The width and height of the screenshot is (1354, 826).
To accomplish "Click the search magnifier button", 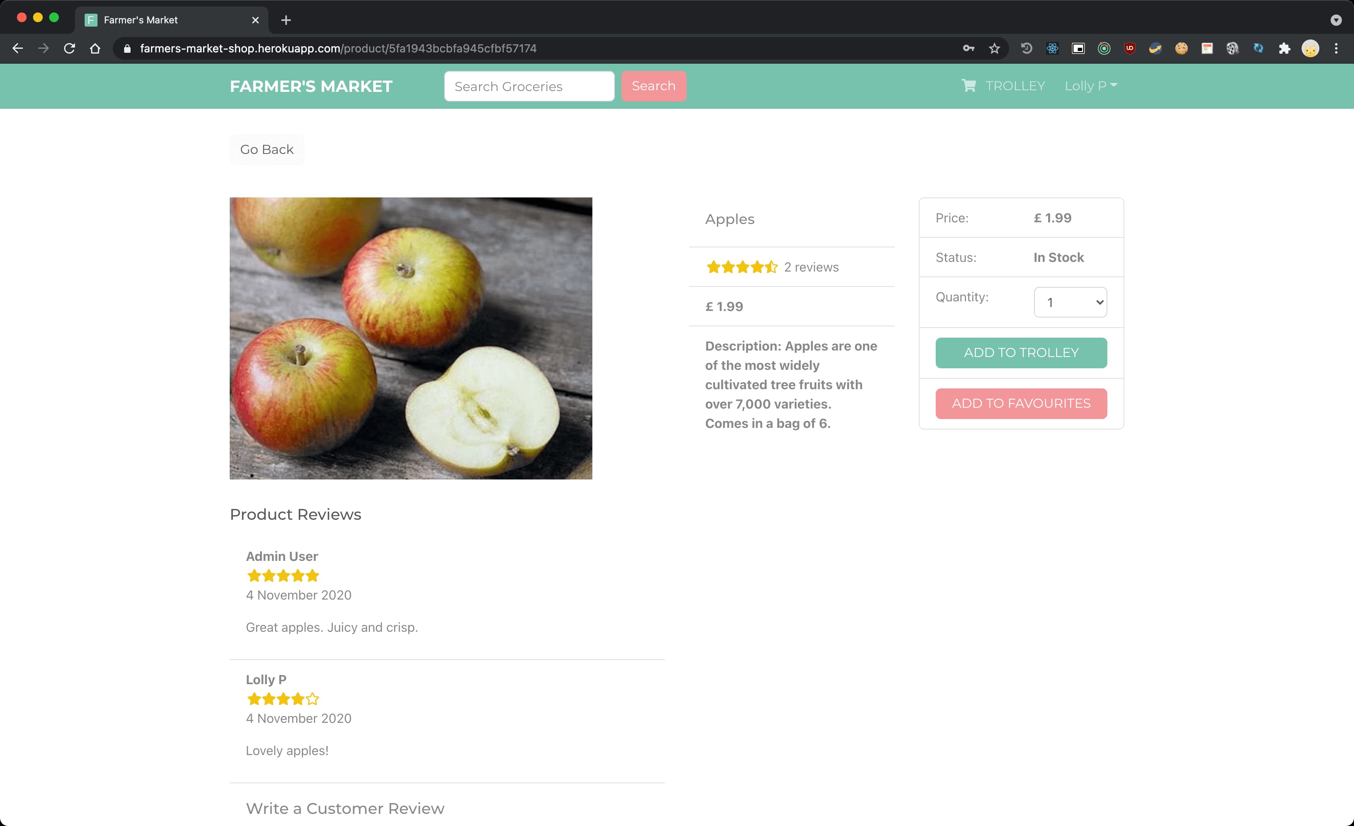I will click(654, 86).
